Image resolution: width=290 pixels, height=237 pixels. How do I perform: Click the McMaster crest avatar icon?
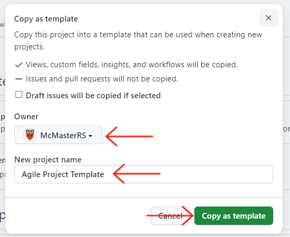[x=30, y=135]
